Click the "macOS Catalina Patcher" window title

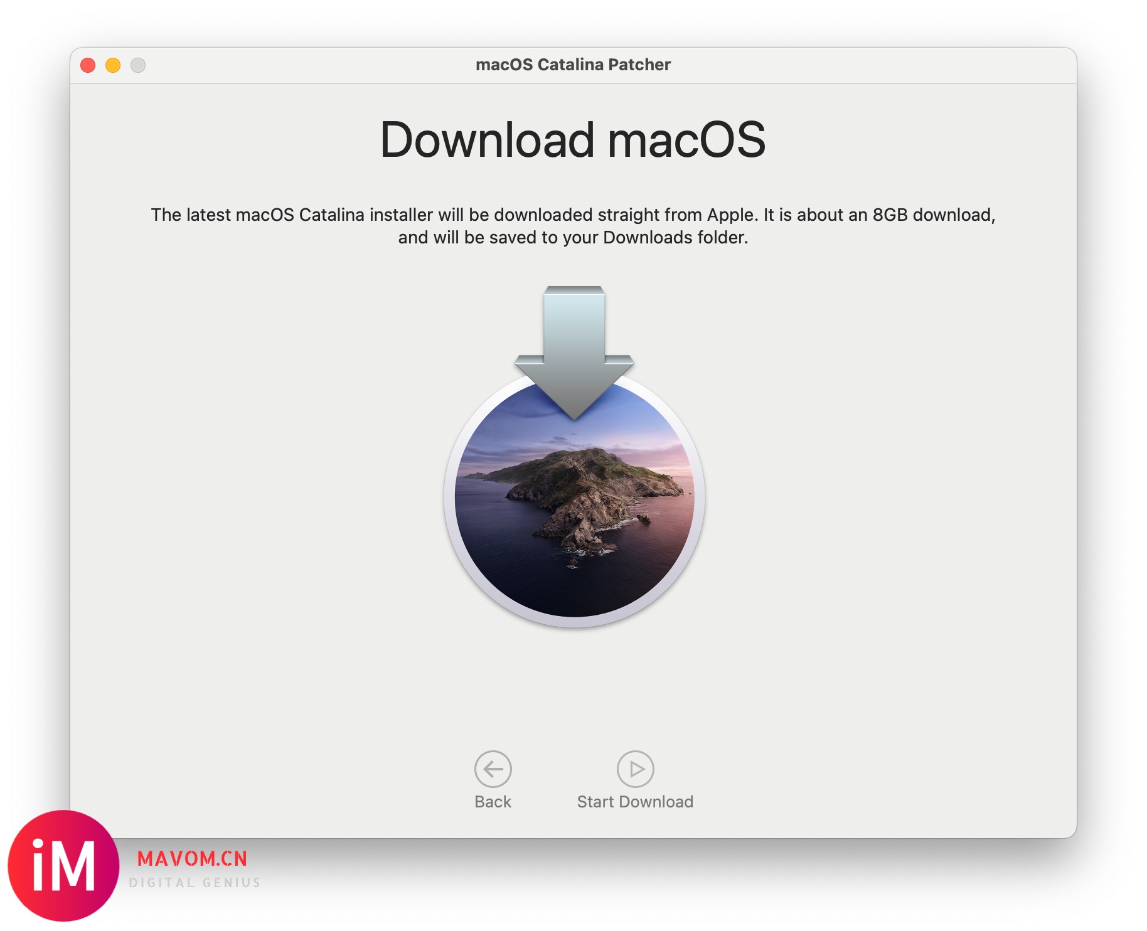pyautogui.click(x=573, y=65)
